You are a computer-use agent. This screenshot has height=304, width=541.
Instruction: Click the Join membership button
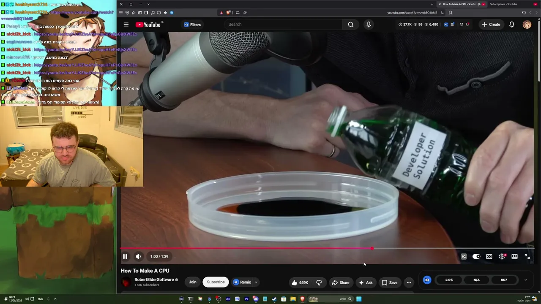(x=193, y=282)
